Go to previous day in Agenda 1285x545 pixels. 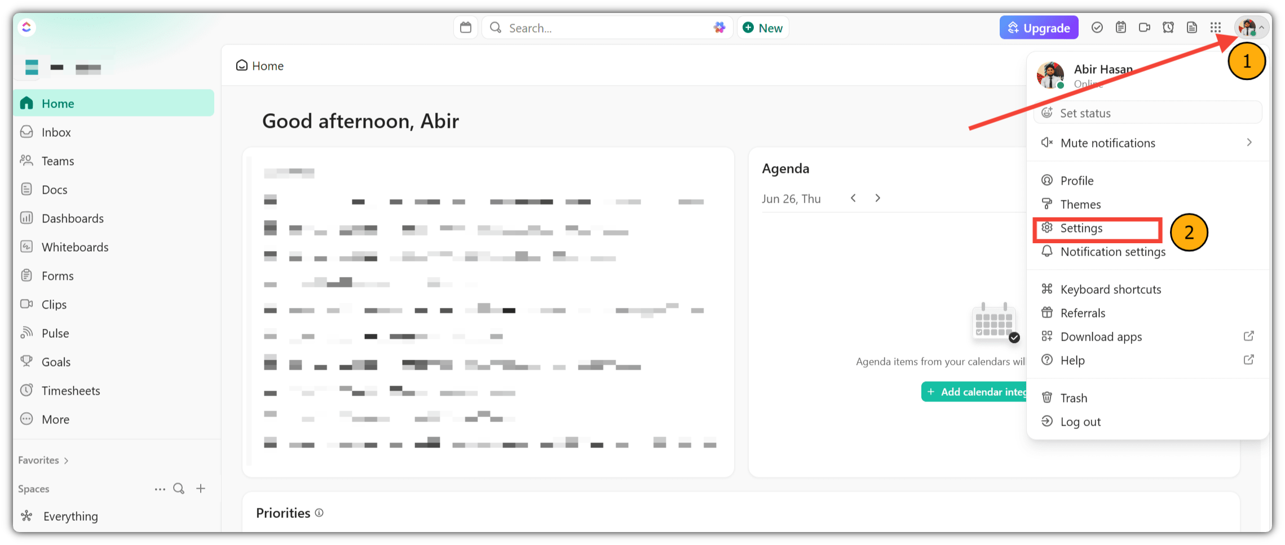[x=853, y=198]
